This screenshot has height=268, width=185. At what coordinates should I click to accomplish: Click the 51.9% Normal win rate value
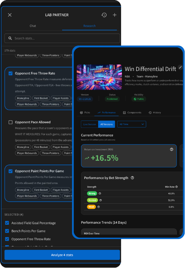point(171,200)
